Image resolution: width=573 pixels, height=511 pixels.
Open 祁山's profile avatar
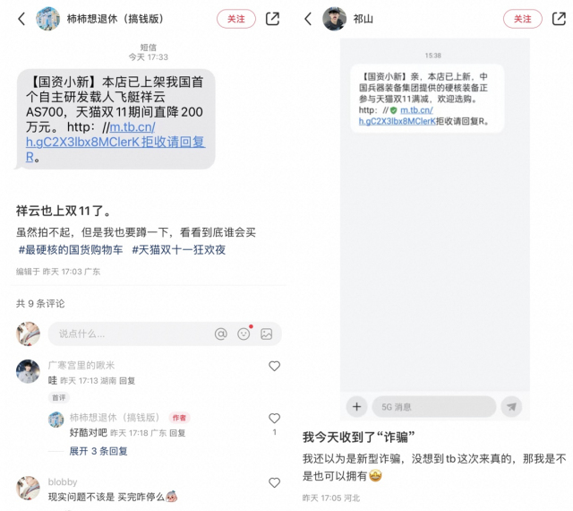[x=334, y=19]
